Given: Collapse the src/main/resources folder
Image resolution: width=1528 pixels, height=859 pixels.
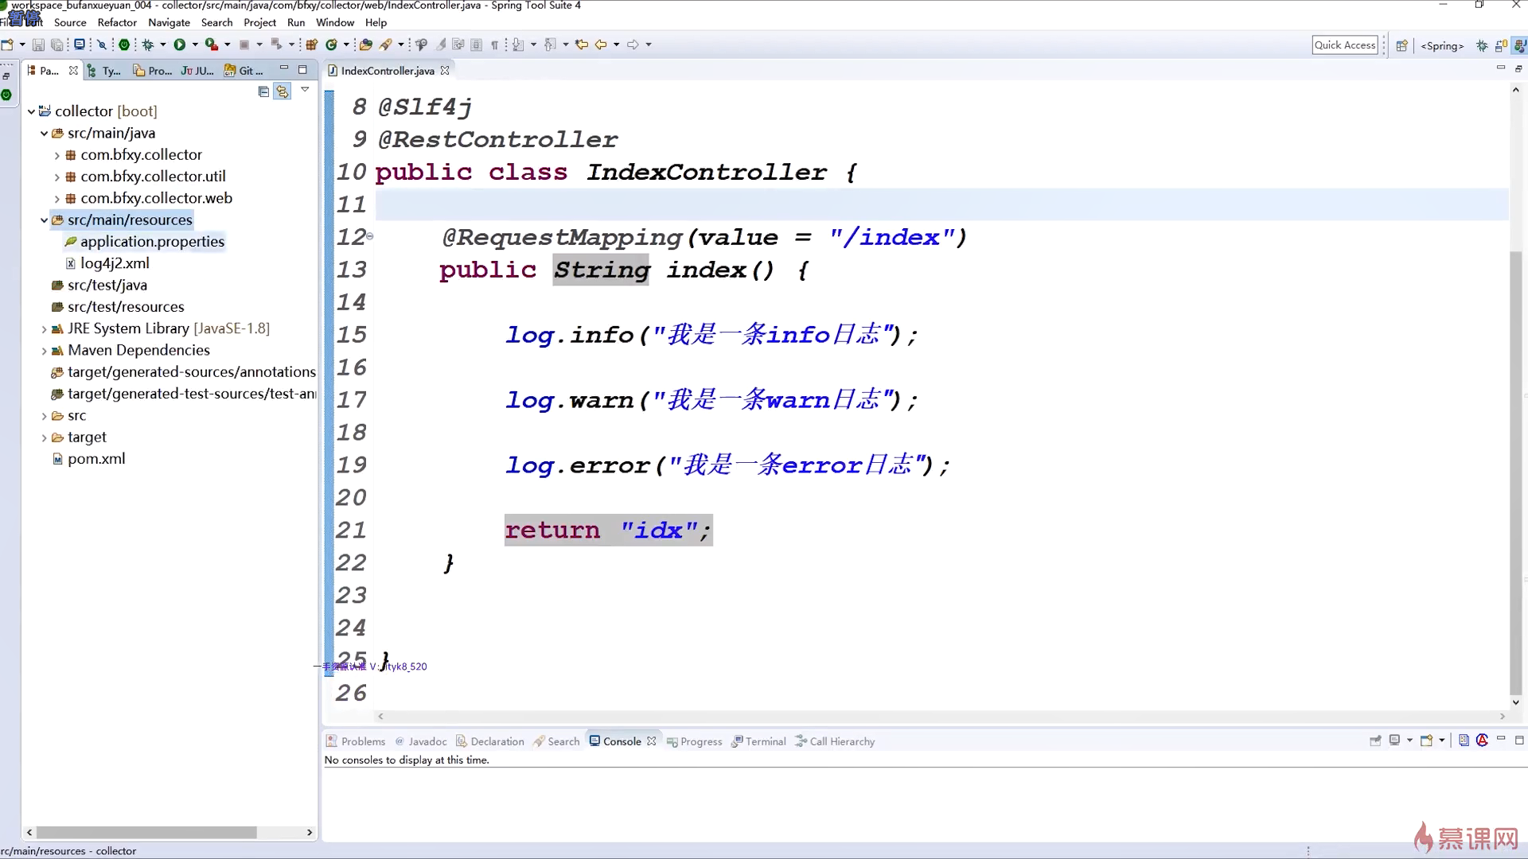Looking at the screenshot, I should (44, 220).
